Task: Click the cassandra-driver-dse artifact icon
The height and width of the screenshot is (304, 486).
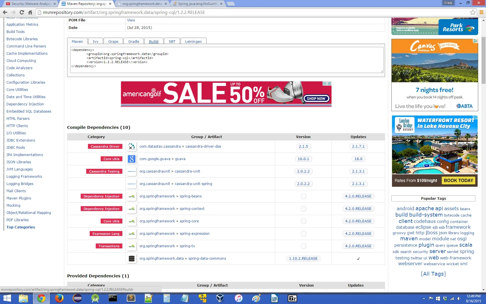Action: (x=132, y=146)
